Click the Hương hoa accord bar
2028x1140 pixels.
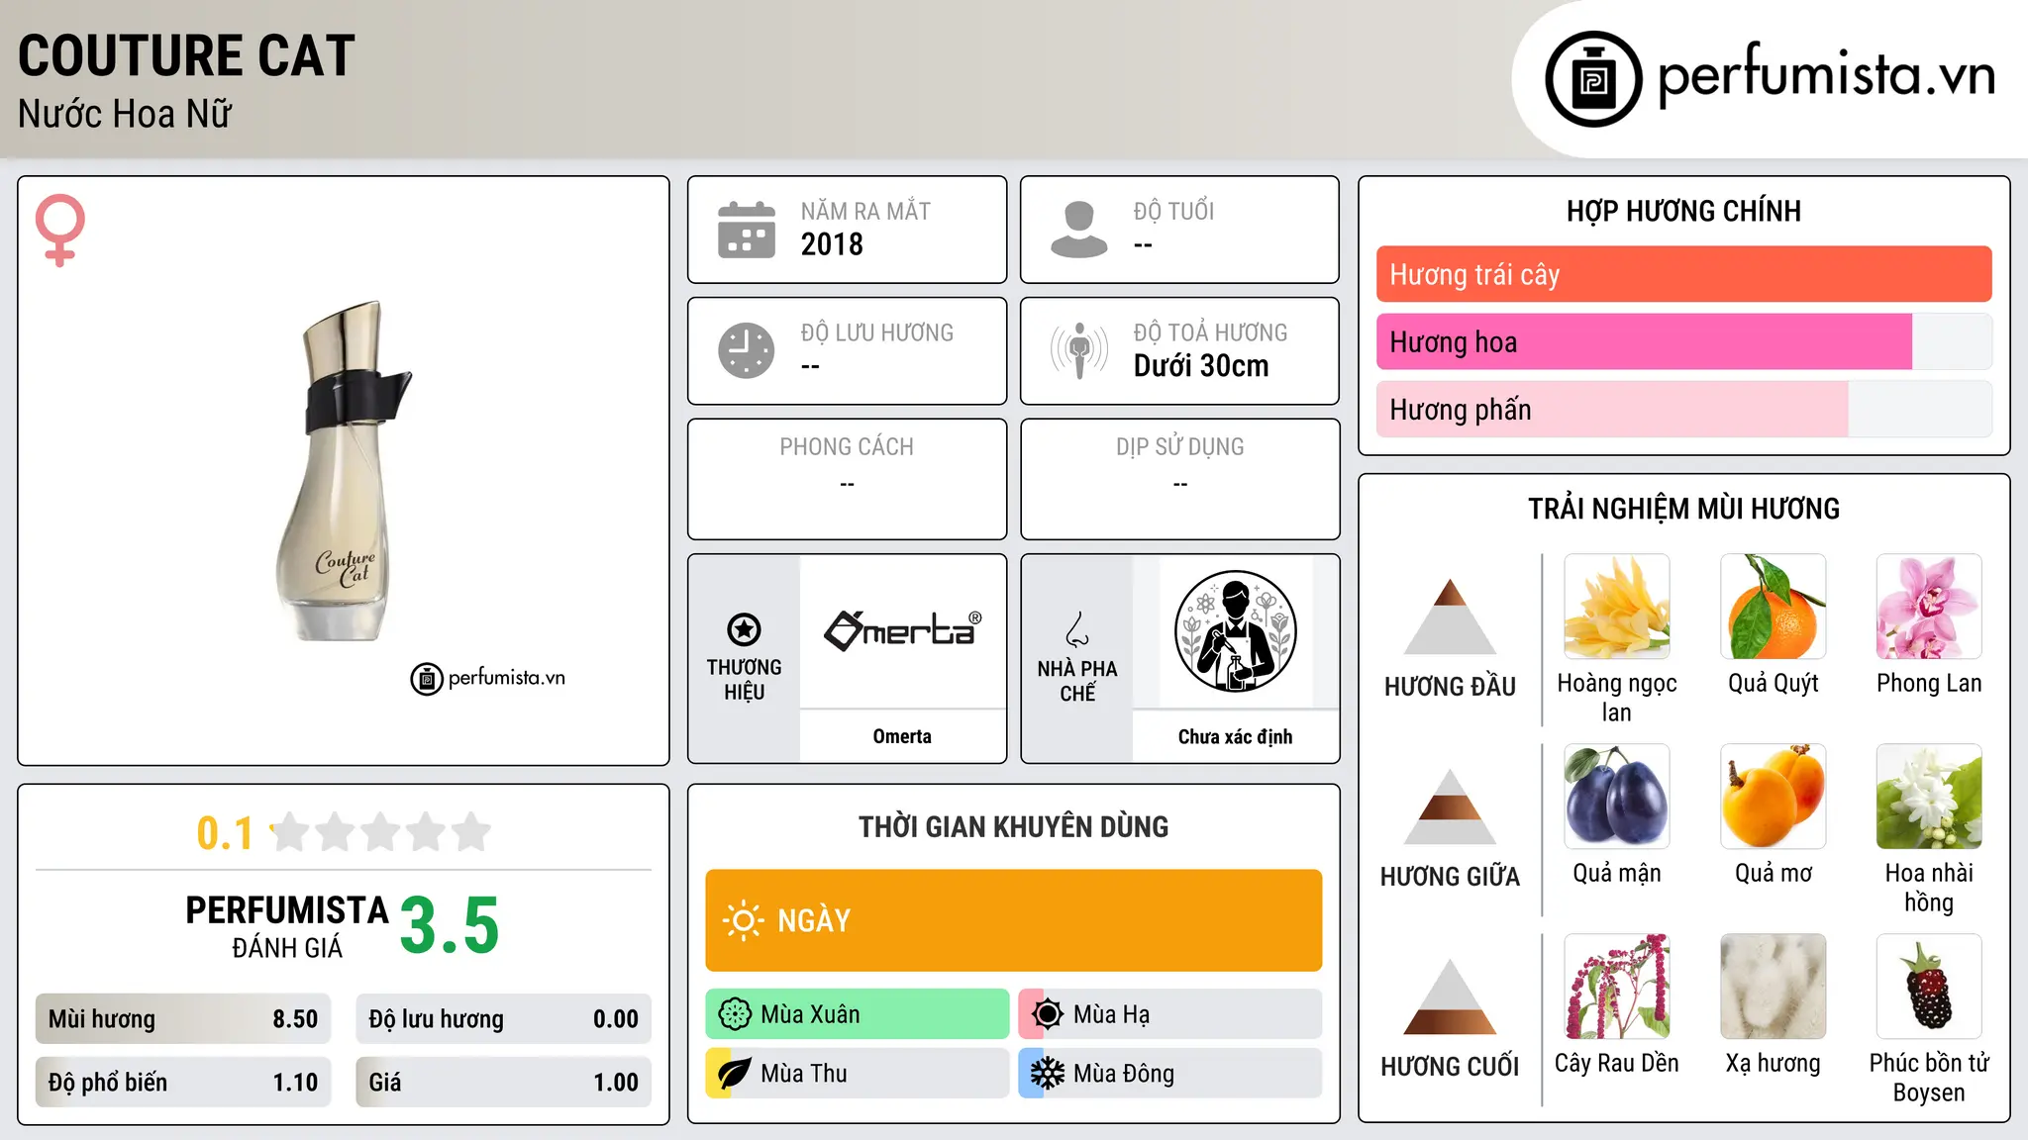1683,341
